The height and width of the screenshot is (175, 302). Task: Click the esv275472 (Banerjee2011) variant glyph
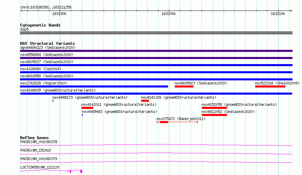click(177, 122)
